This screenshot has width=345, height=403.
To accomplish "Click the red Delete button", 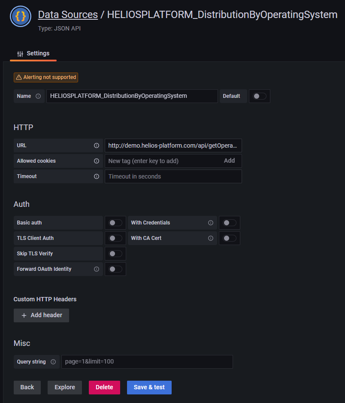I will coord(104,387).
